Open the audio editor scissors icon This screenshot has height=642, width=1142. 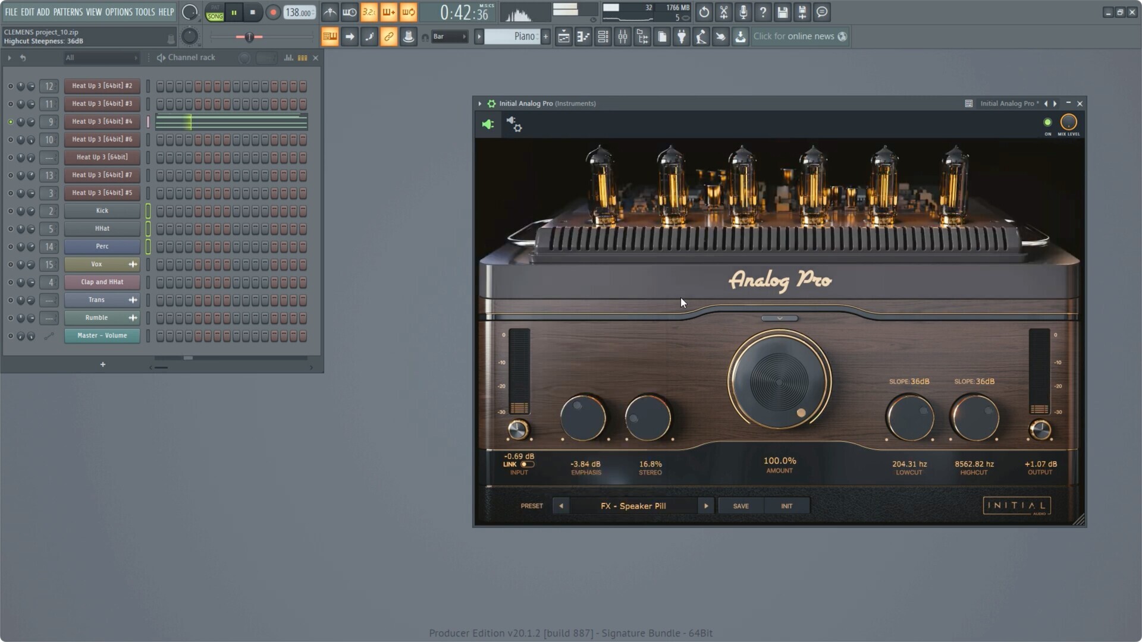click(x=724, y=12)
